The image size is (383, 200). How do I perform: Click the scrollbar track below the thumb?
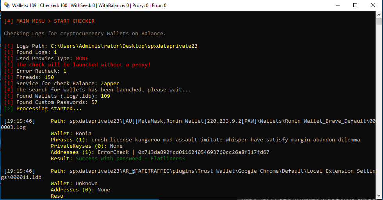pyautogui.click(x=379, y=117)
